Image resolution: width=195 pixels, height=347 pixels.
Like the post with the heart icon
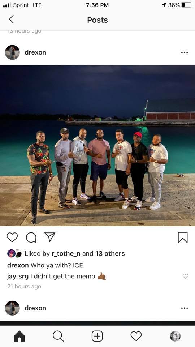coord(12,237)
